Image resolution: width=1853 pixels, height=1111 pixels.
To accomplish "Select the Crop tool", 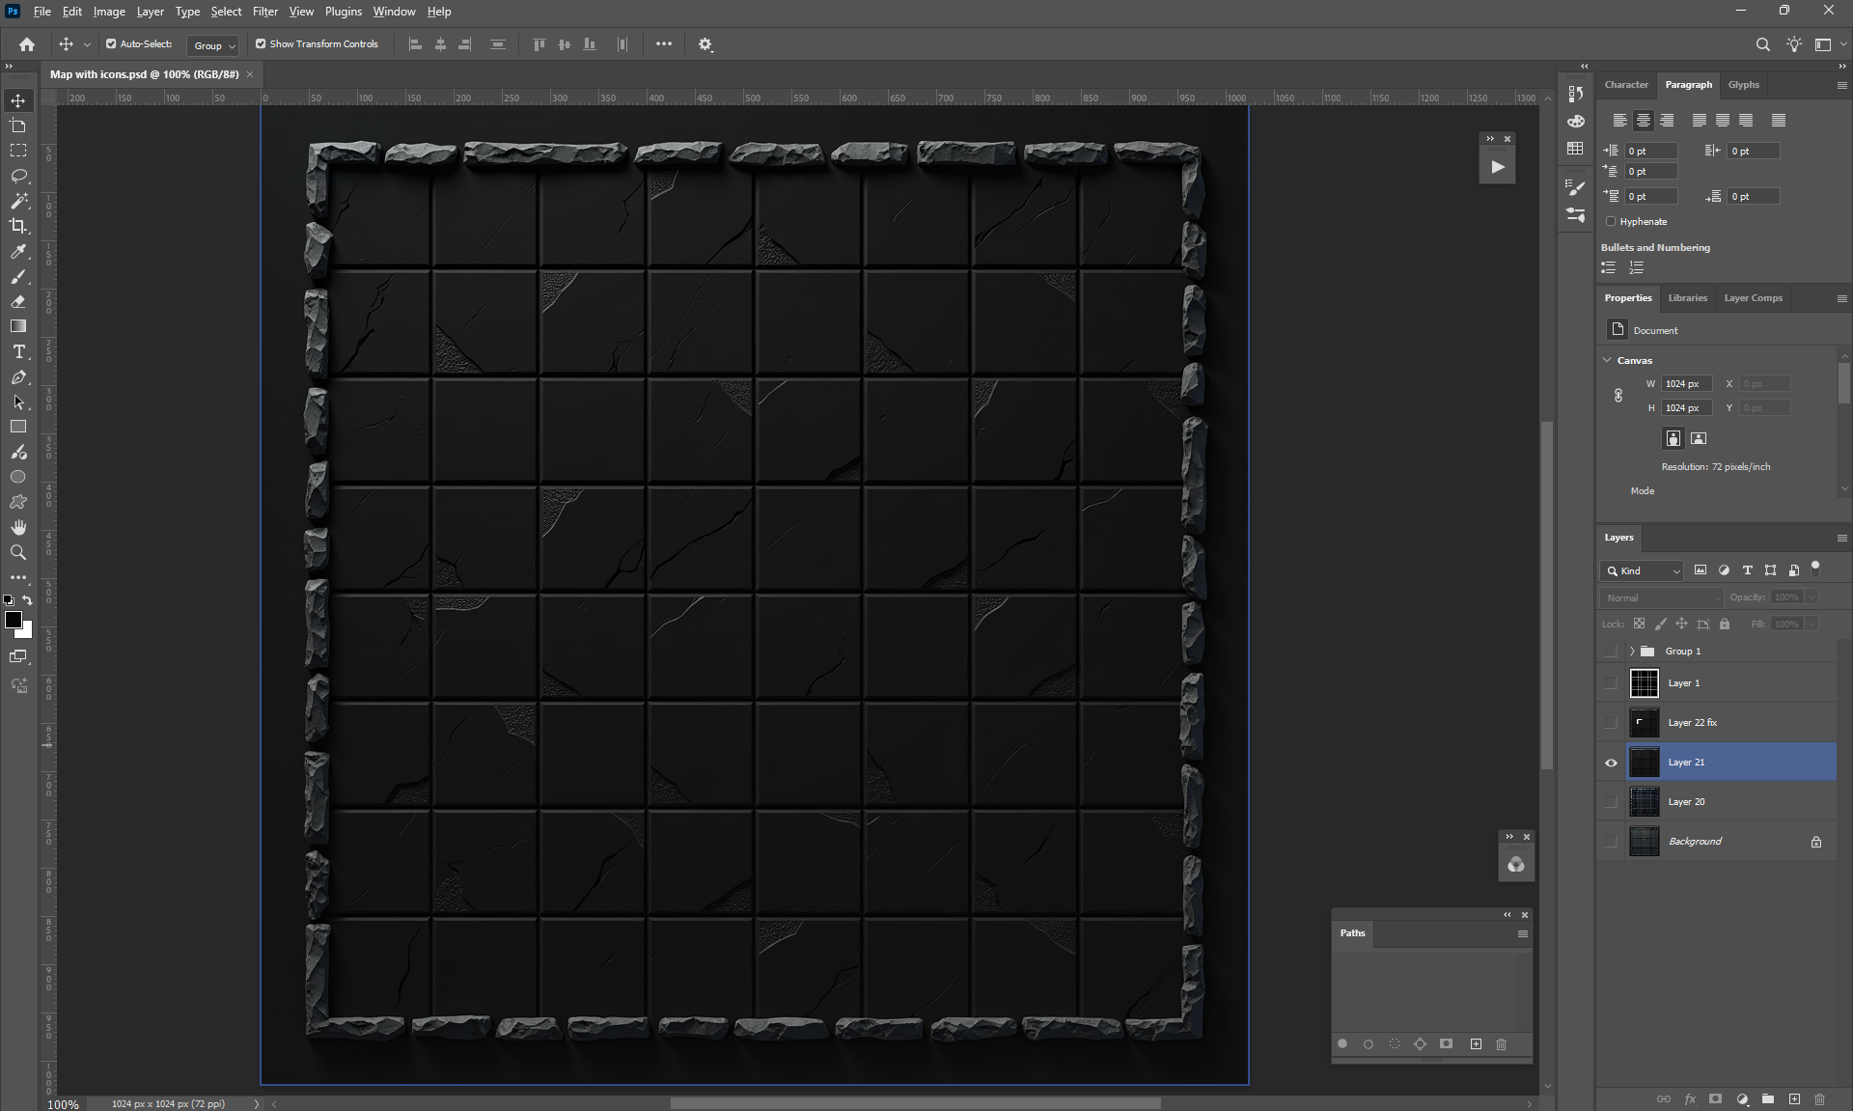I will click(18, 226).
